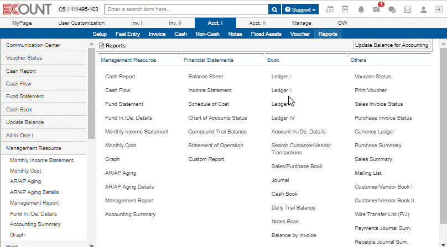Open the notifications bell icon
Screen dimensions: 447x247
click(361, 10)
